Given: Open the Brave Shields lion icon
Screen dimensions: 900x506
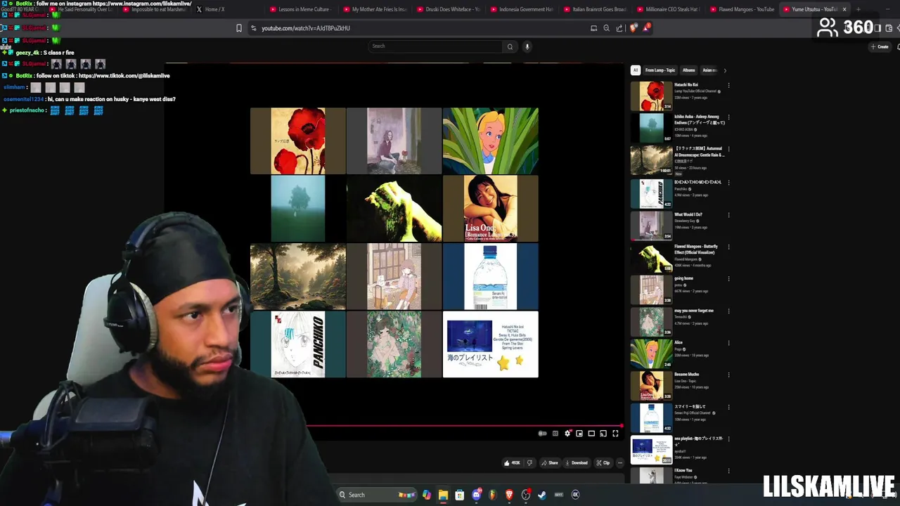Looking at the screenshot, I should (x=634, y=28).
